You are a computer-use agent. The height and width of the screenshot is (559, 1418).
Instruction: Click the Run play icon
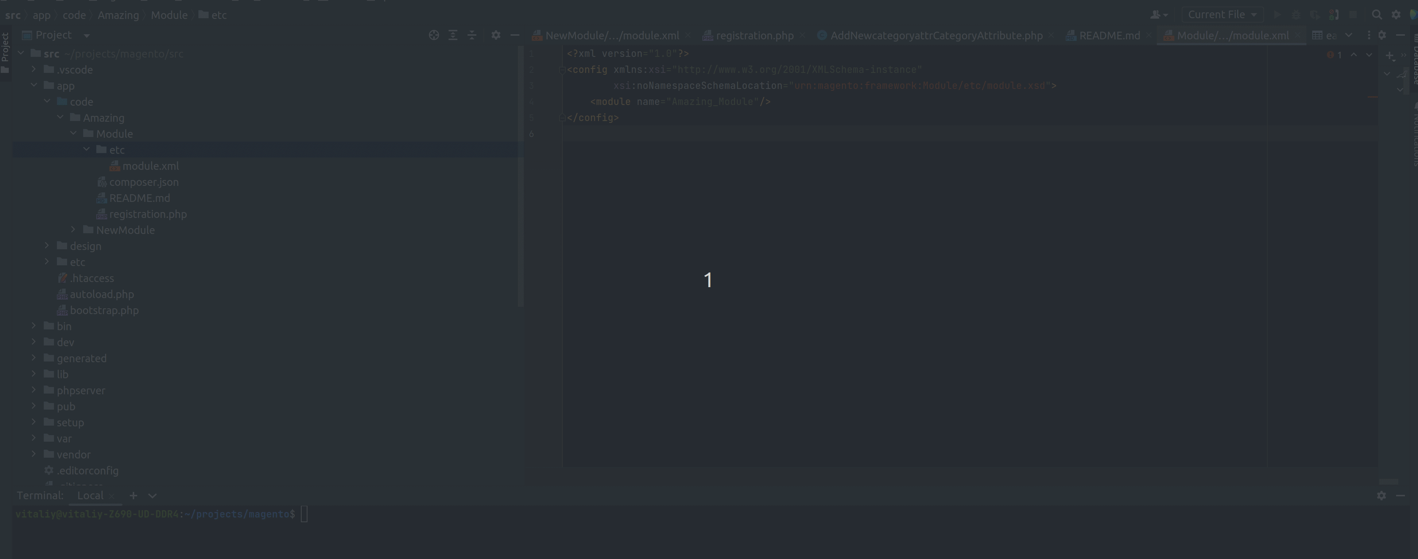pos(1277,15)
